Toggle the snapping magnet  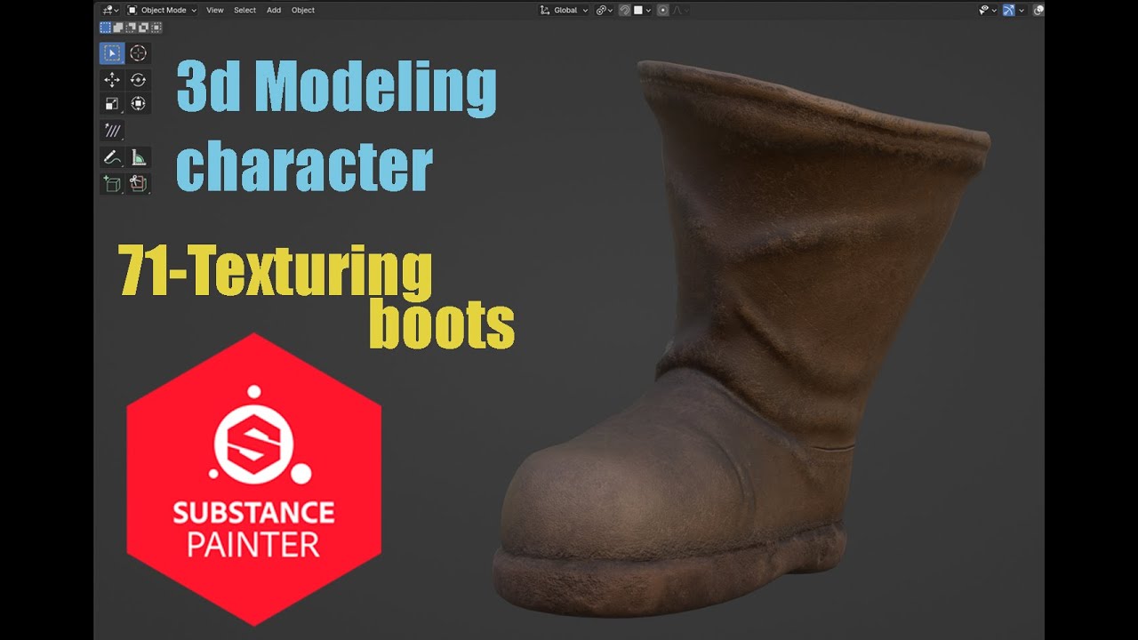point(625,10)
